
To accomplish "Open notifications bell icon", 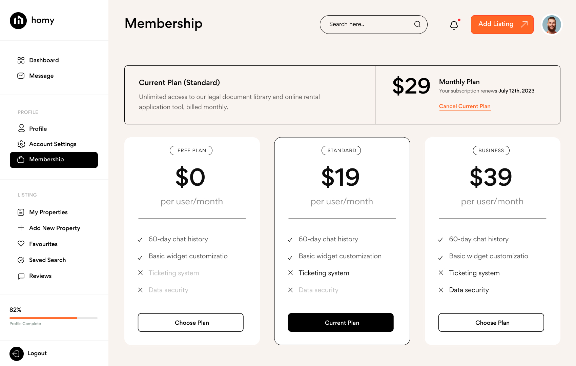I will (x=454, y=25).
